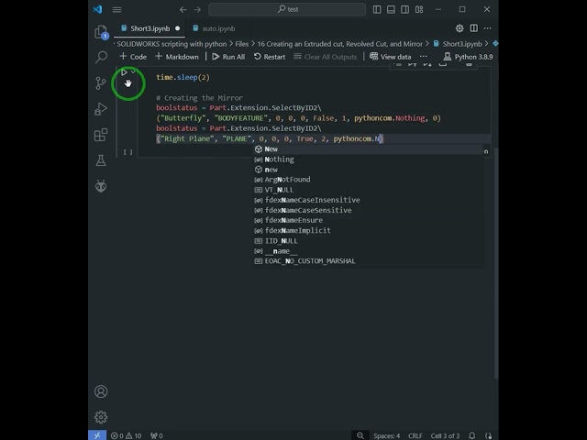Open the Explorer view in activity bar

pyautogui.click(x=101, y=32)
